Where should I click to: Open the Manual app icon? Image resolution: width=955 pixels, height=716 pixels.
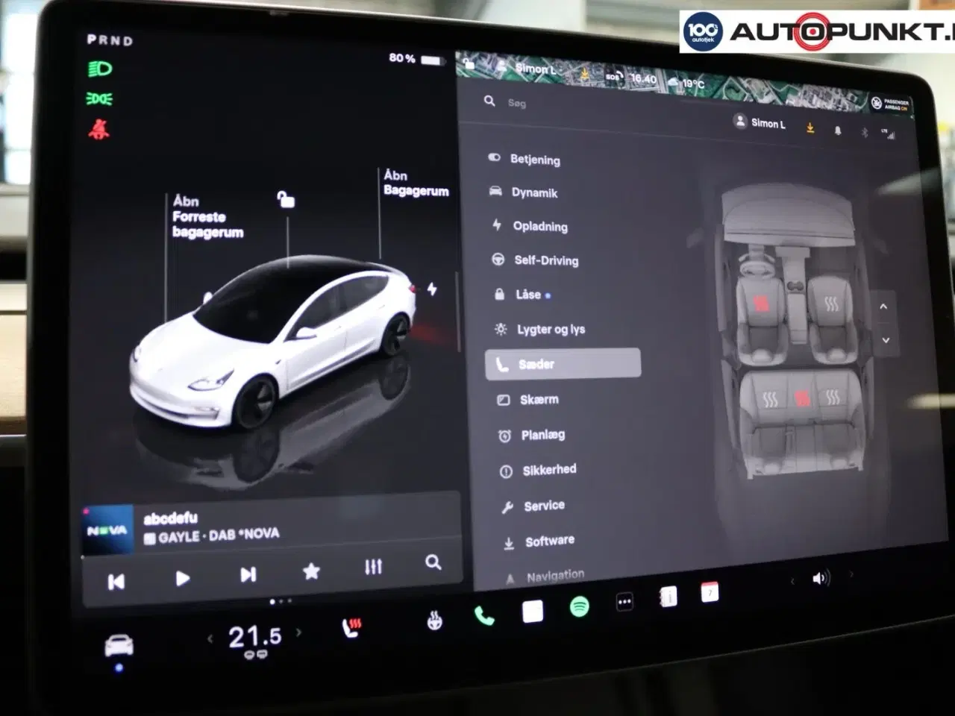[668, 597]
